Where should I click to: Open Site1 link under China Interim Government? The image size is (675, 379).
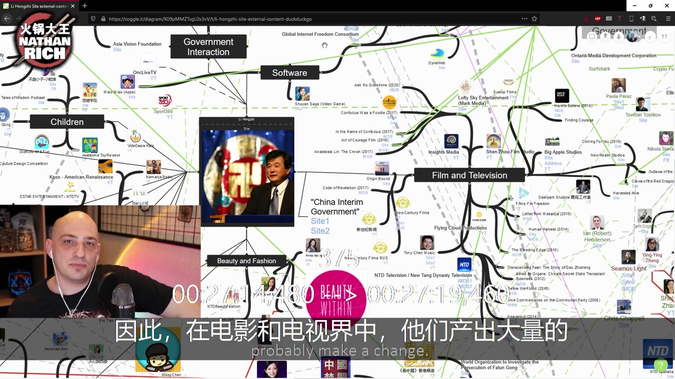[x=320, y=221]
